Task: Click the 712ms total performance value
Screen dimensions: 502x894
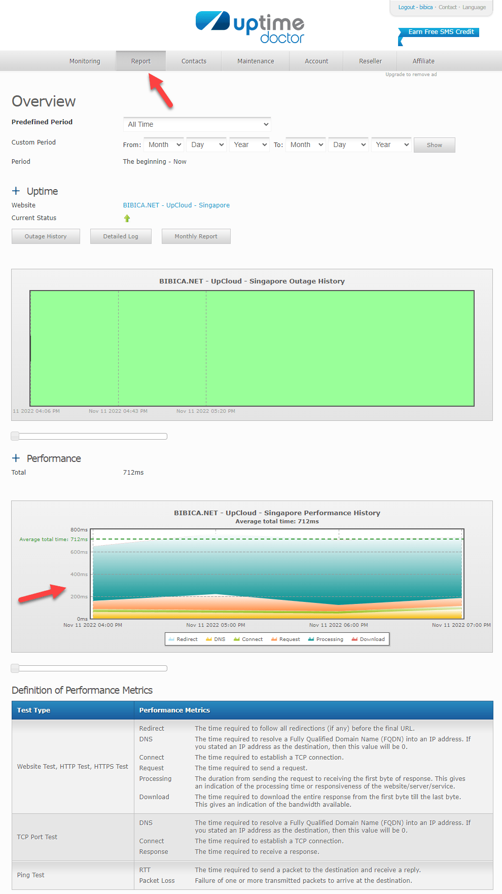Action: point(133,472)
